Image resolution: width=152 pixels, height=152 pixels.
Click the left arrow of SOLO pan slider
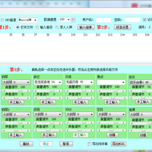coord(68,130)
